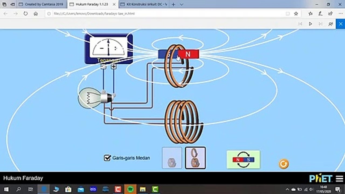345x194 pixels.
Task: Click the set aside tabs icon
Action: click(12, 4)
